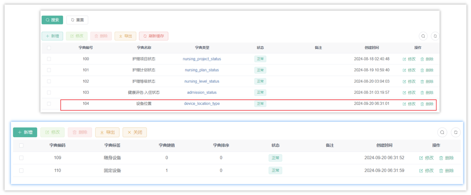This screenshot has height=195, width=471.
Task: Click the 关闭 close button
Action: point(135,132)
